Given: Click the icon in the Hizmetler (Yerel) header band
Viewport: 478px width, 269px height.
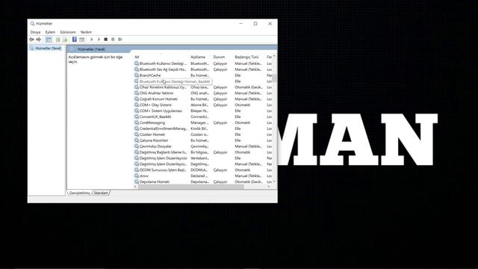Looking at the screenshot, I should click(x=72, y=49).
